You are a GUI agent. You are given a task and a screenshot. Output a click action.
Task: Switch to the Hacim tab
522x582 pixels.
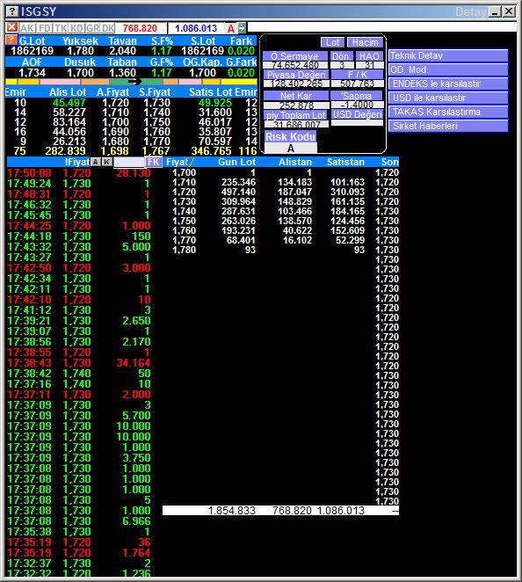365,42
